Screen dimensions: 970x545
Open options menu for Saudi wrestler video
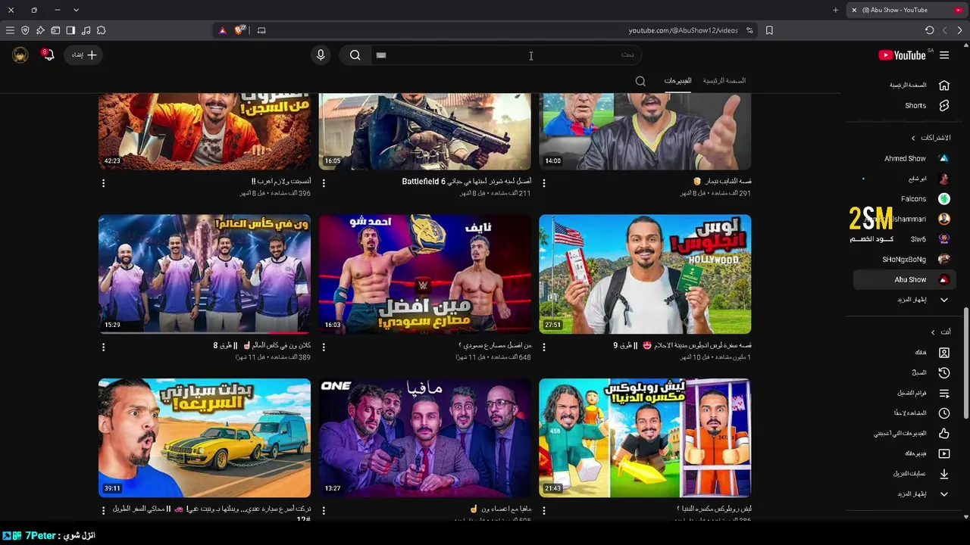point(324,347)
